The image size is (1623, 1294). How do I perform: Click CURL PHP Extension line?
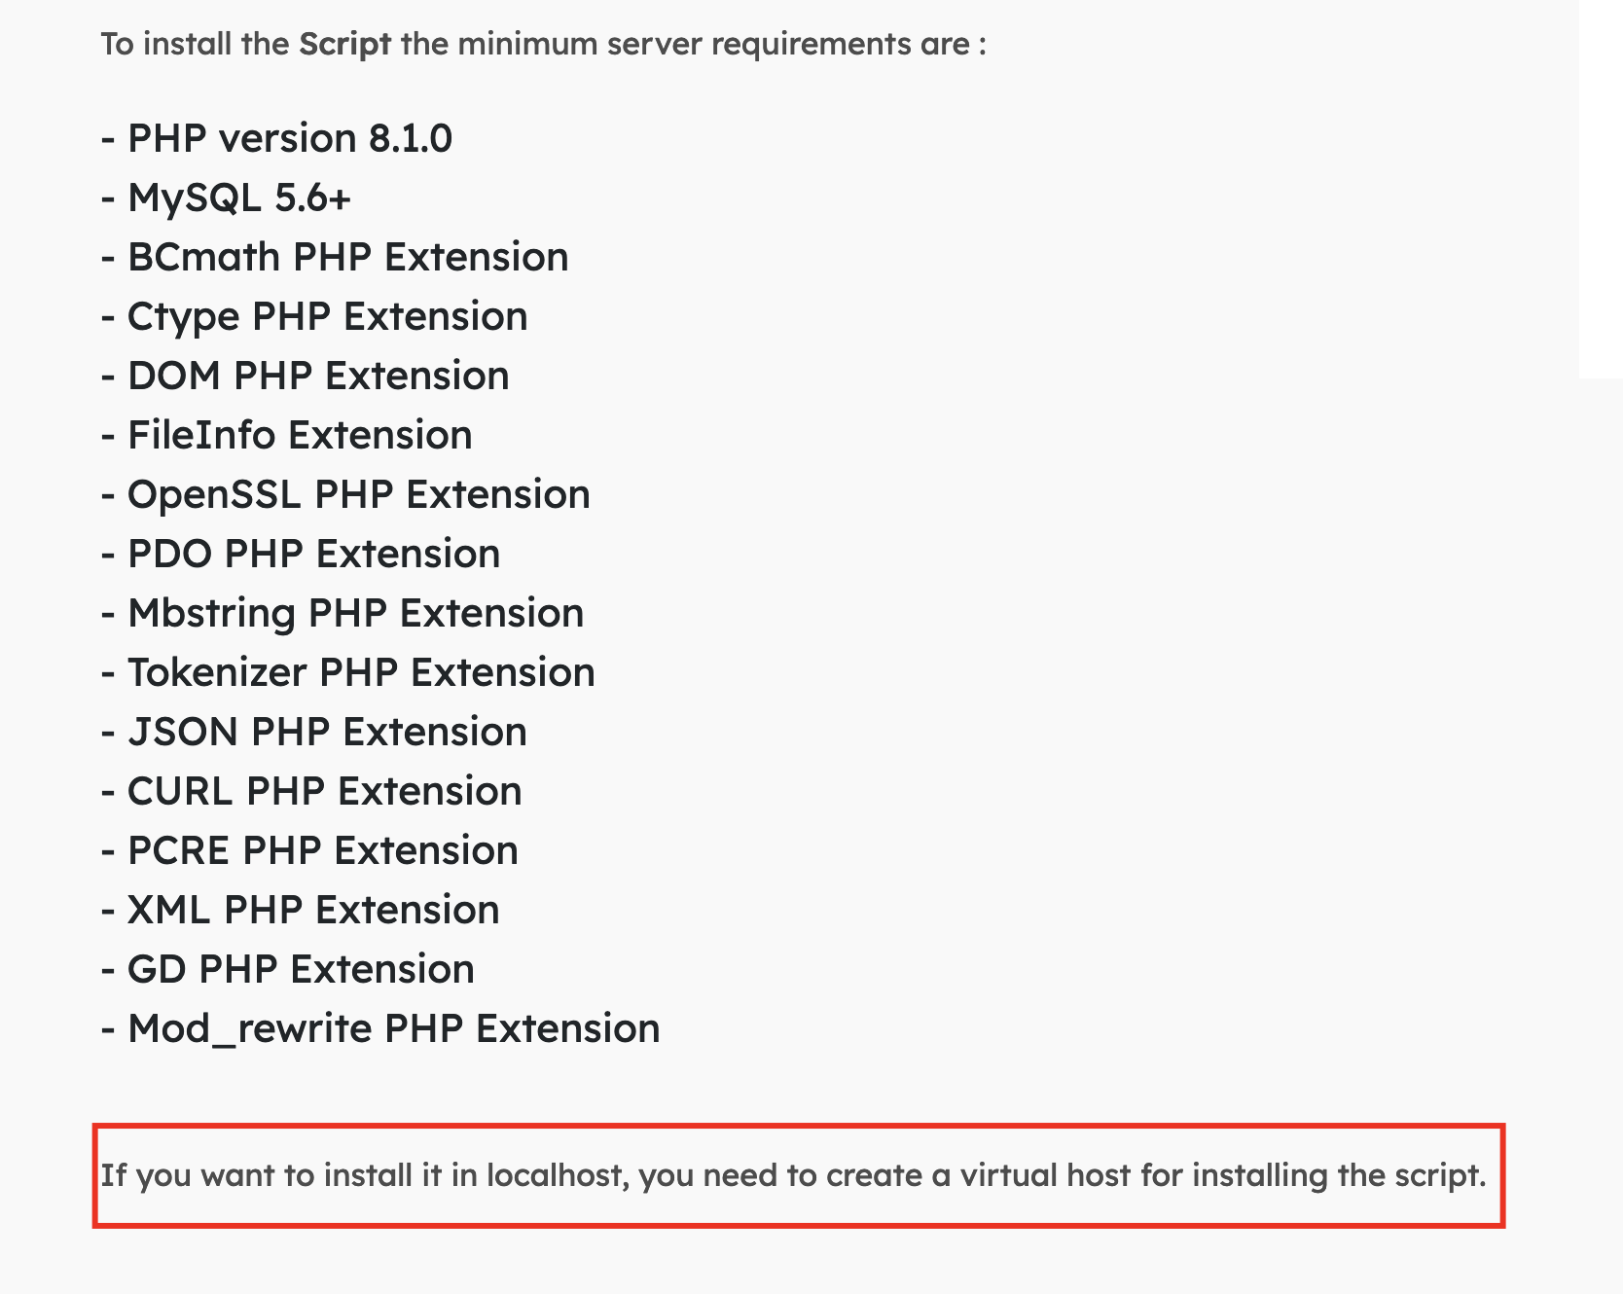pyautogui.click(x=311, y=791)
